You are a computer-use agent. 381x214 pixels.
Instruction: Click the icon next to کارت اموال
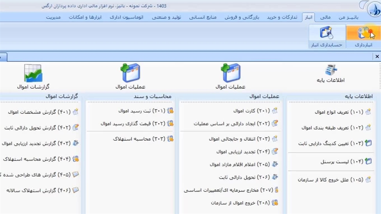(x=275, y=111)
